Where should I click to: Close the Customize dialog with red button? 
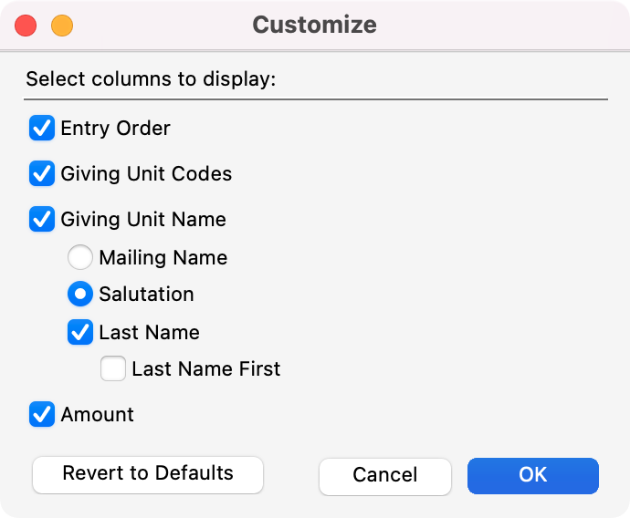pyautogui.click(x=26, y=26)
